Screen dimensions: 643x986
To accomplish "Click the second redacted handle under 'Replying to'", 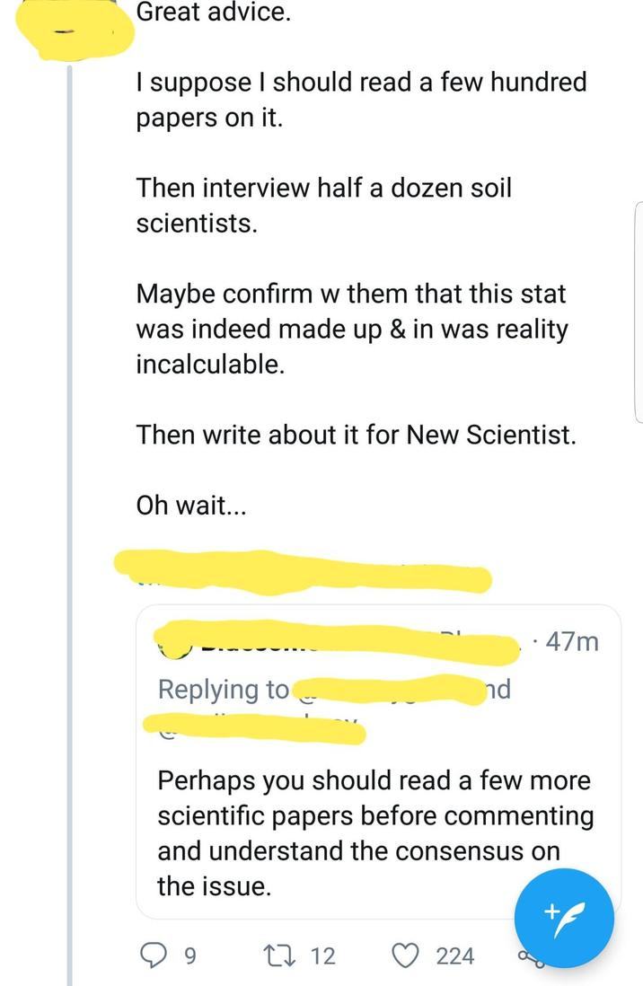I will tap(256, 729).
